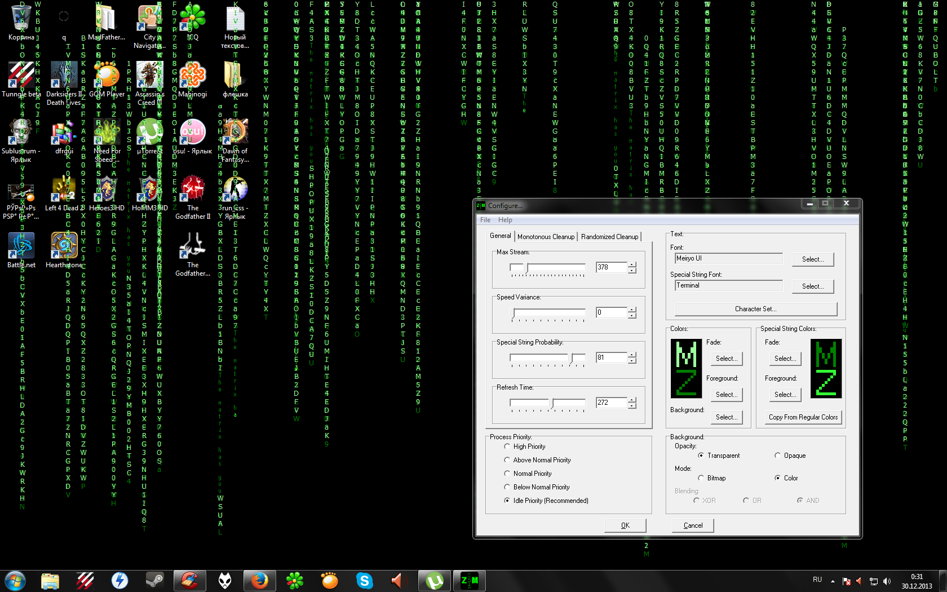Click up arrow on Special String Probability

pyautogui.click(x=632, y=355)
